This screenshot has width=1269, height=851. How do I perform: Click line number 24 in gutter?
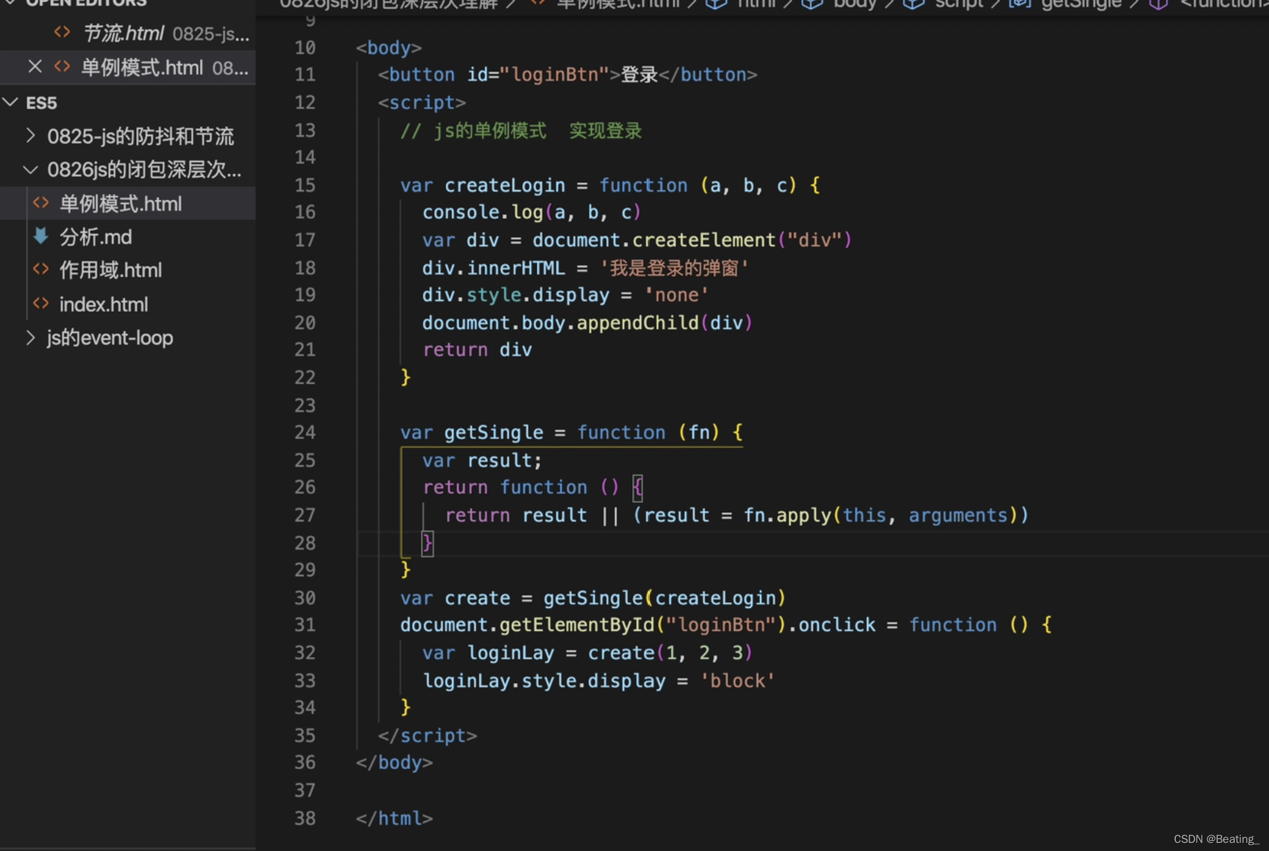click(x=305, y=432)
